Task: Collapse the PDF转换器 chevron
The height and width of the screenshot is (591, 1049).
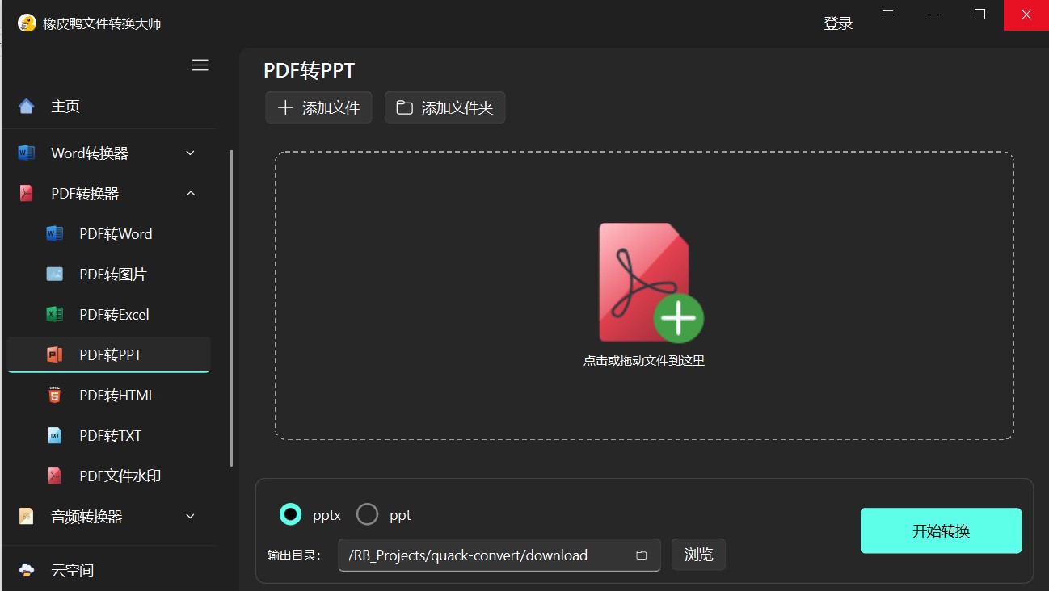Action: 191,194
